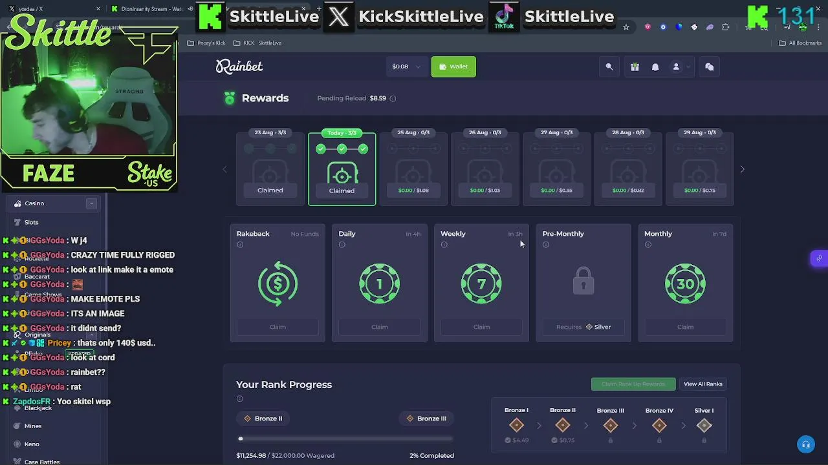The image size is (828, 465).
Task: Select the 26 Aug 0/3 day card
Action: (x=485, y=168)
